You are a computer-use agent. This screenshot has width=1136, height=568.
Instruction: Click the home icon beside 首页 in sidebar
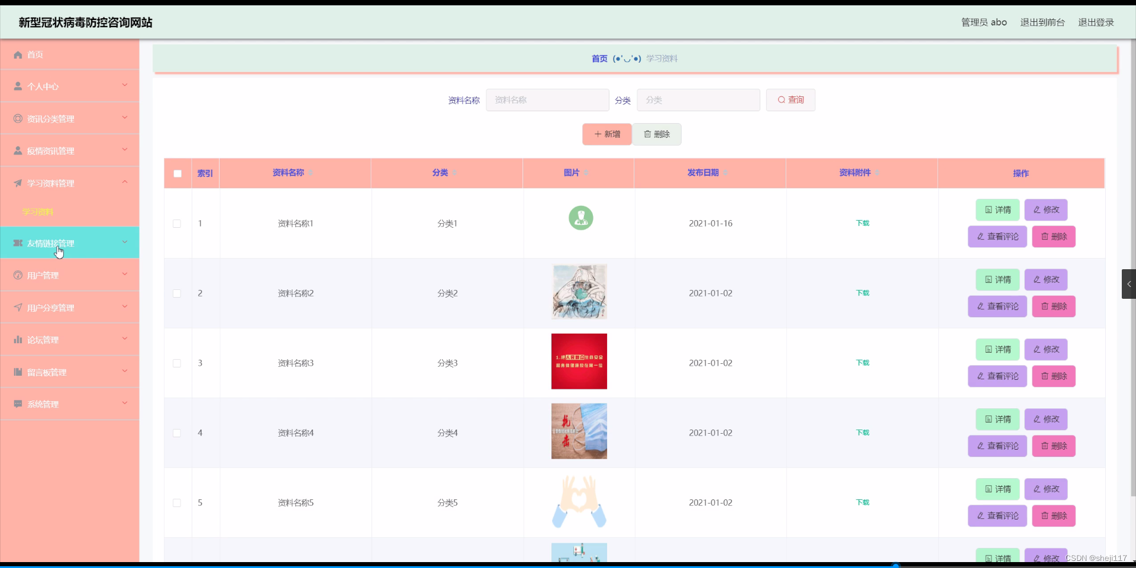18,54
